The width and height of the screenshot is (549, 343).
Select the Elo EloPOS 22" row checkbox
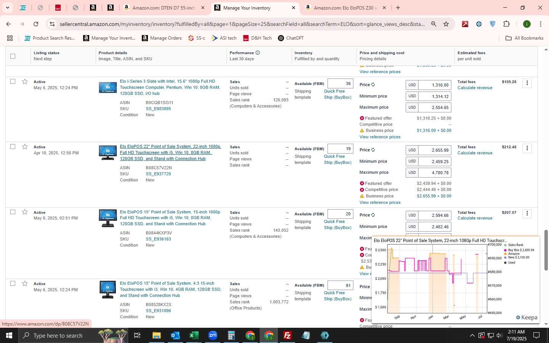click(13, 146)
